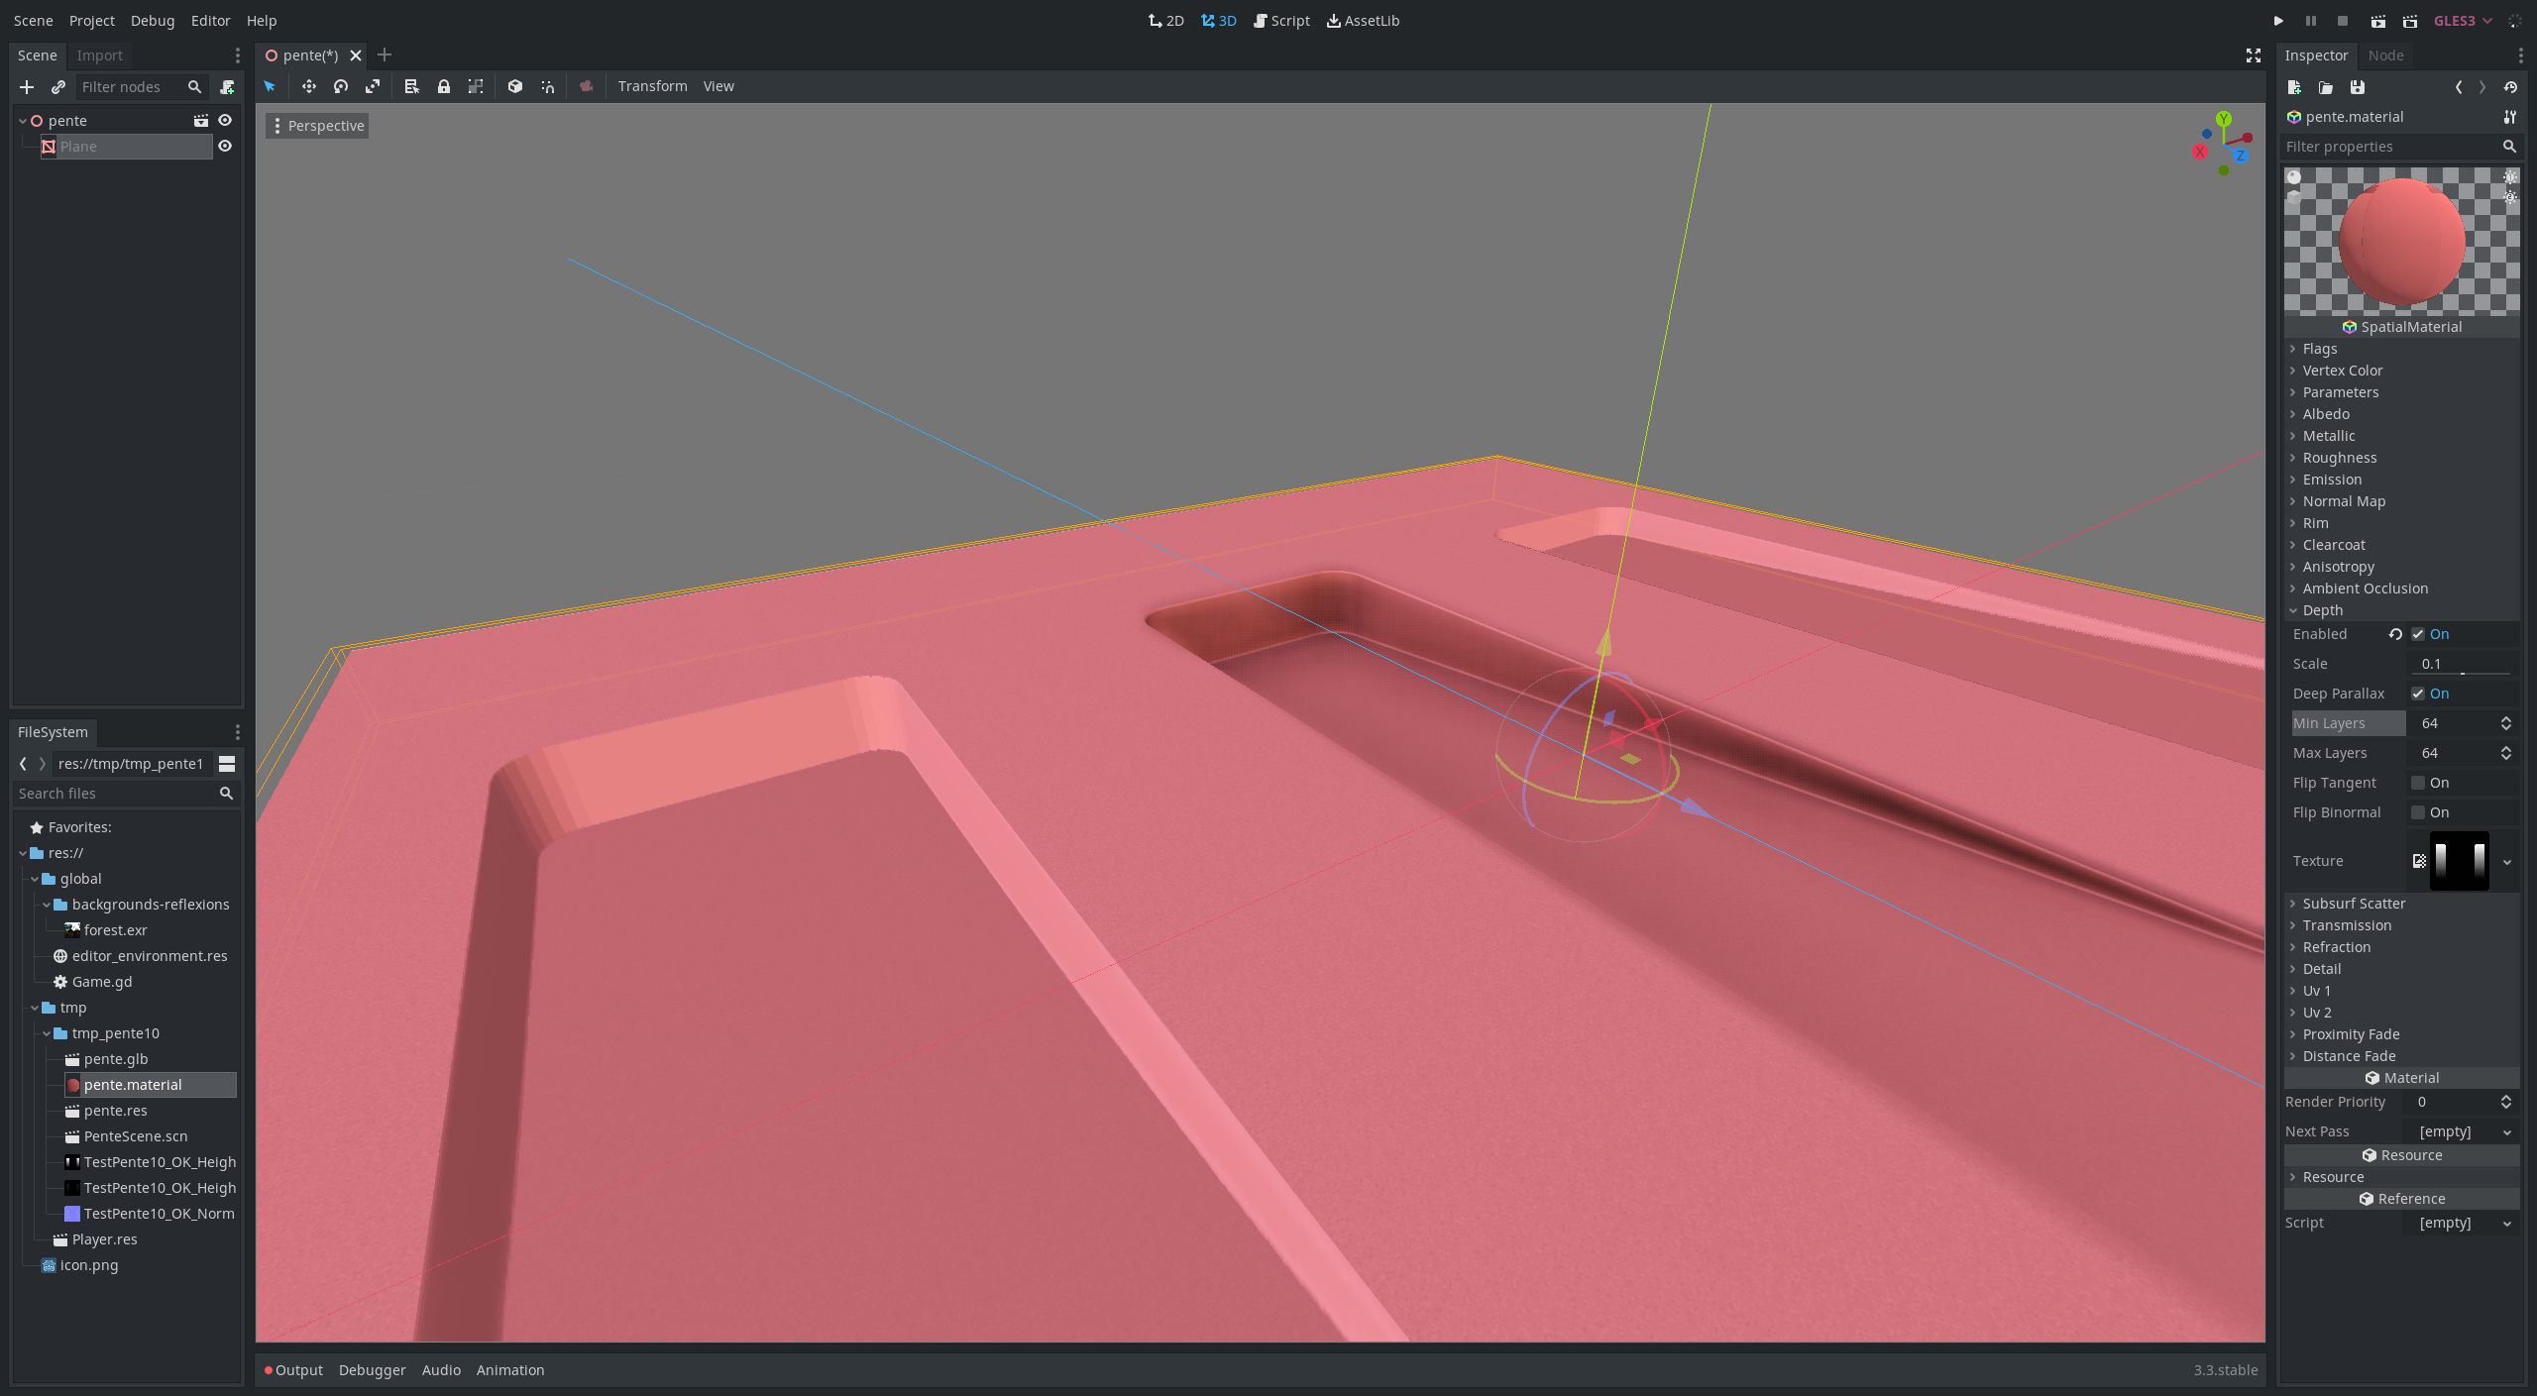The image size is (2537, 1396).
Task: Click the Perspective label in the viewport
Action: [324, 125]
